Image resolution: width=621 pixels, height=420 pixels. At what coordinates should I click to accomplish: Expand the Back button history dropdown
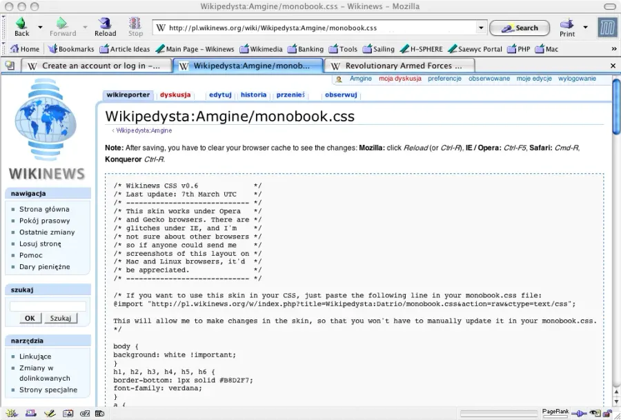click(x=40, y=28)
